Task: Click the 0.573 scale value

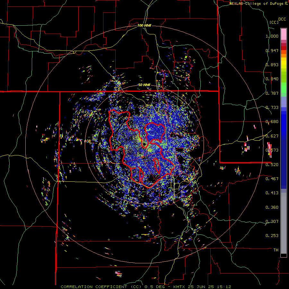Action: point(272,150)
